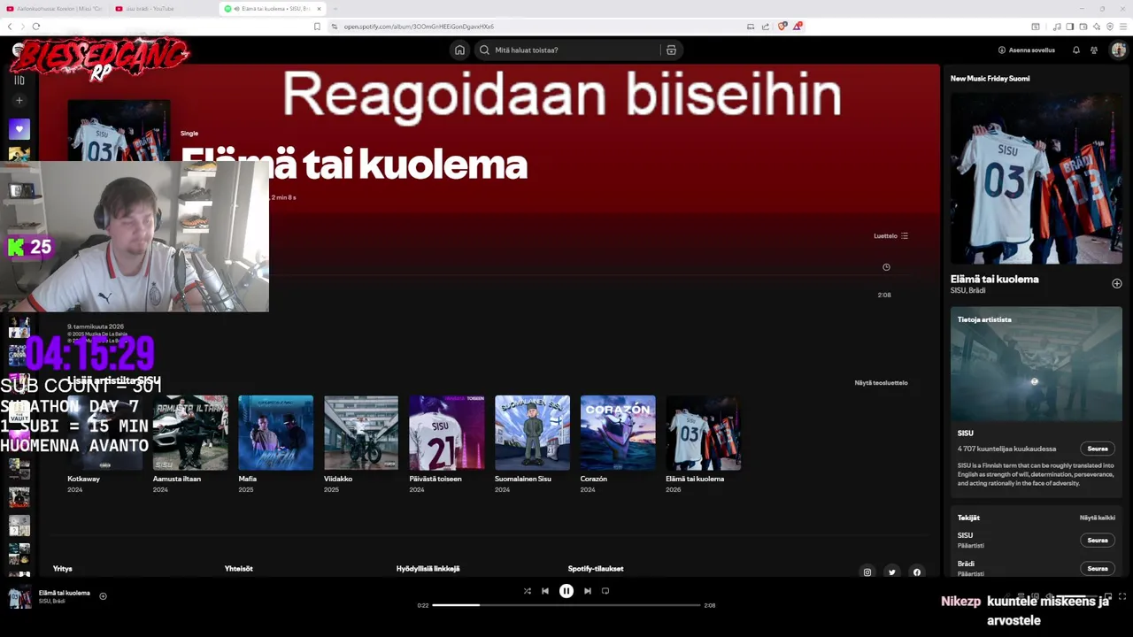This screenshot has height=637, width=1133.
Task: Open Corazón album card
Action: click(x=618, y=444)
